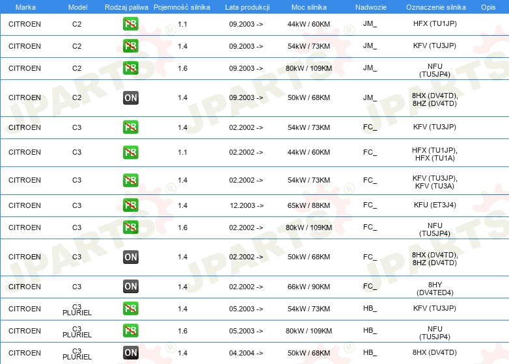
Task: Select CITROEN in the C3 Pluriel 04.2004 row
Action: [25, 353]
